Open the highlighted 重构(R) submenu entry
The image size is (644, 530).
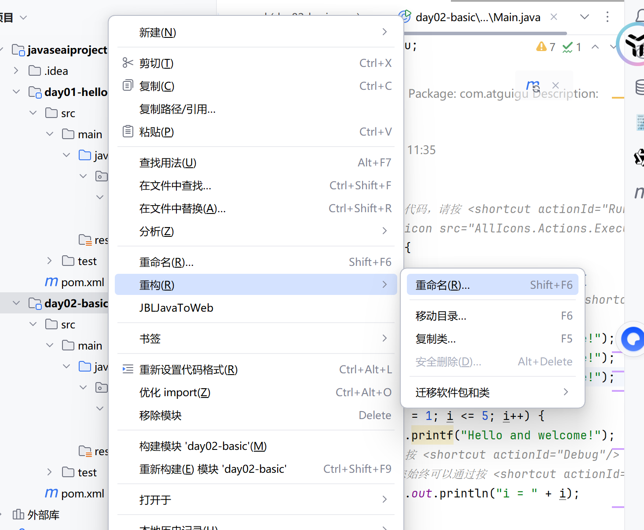point(256,284)
